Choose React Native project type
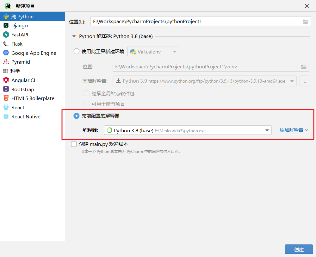 click(33, 116)
